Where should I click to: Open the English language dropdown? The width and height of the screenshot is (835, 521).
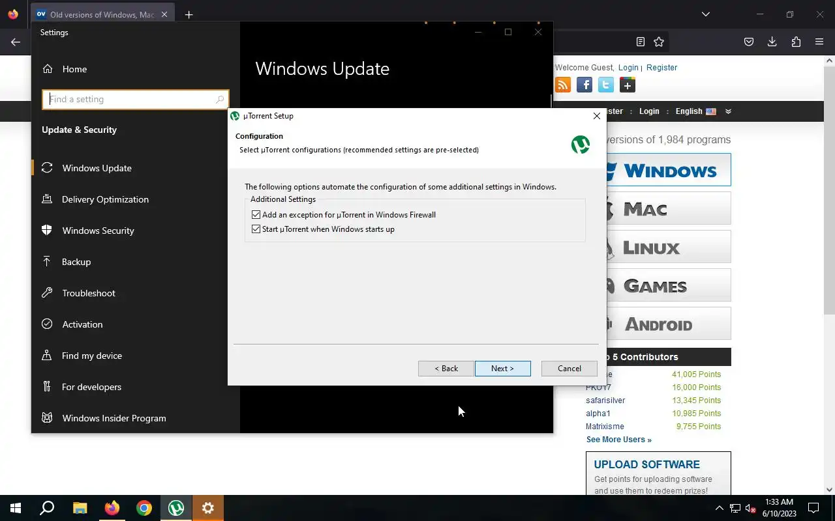695,111
